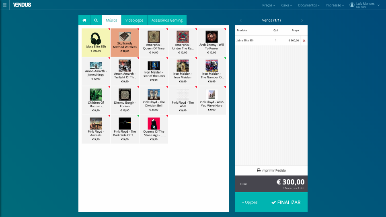Add Pink Floyd - Animals album

(96, 129)
